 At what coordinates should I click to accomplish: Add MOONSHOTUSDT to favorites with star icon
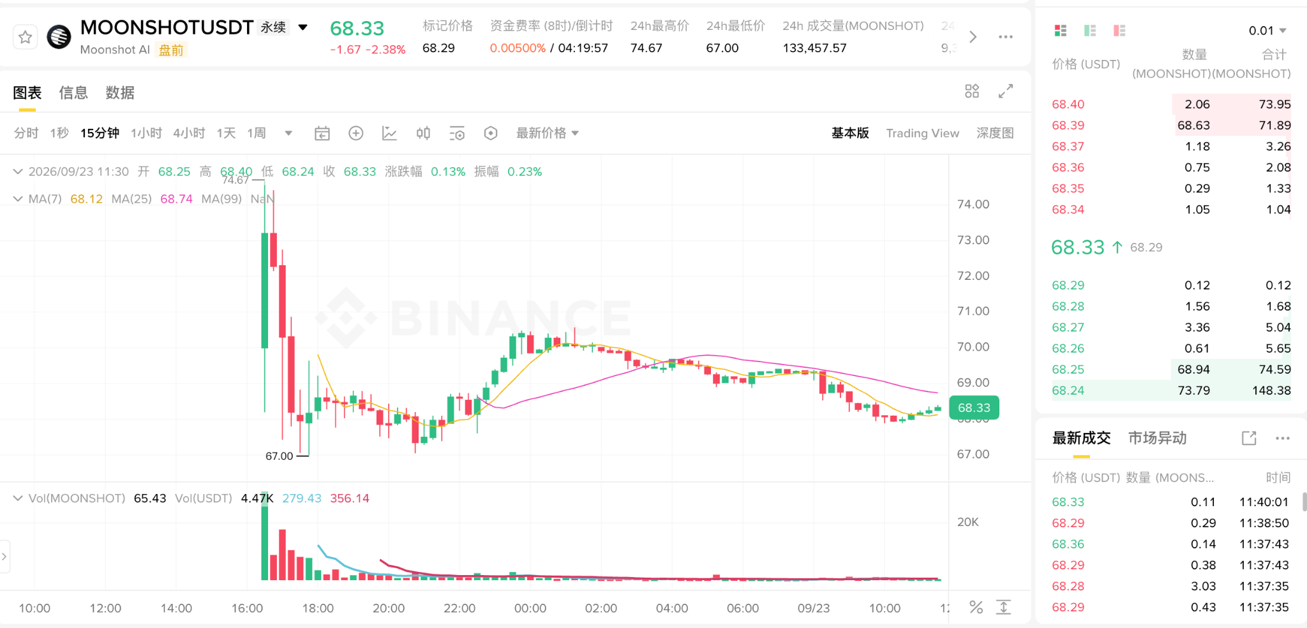(x=25, y=37)
